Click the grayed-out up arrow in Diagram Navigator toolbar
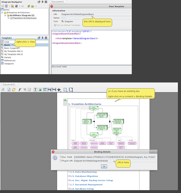The width and height of the screenshot is (181, 193). 22,6
